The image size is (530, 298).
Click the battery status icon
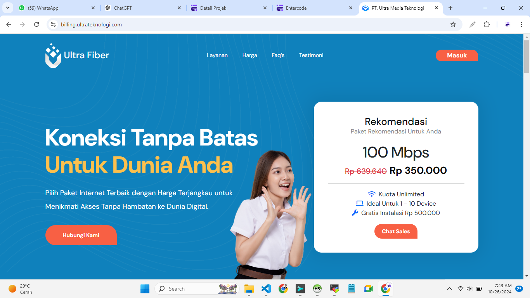(479, 289)
